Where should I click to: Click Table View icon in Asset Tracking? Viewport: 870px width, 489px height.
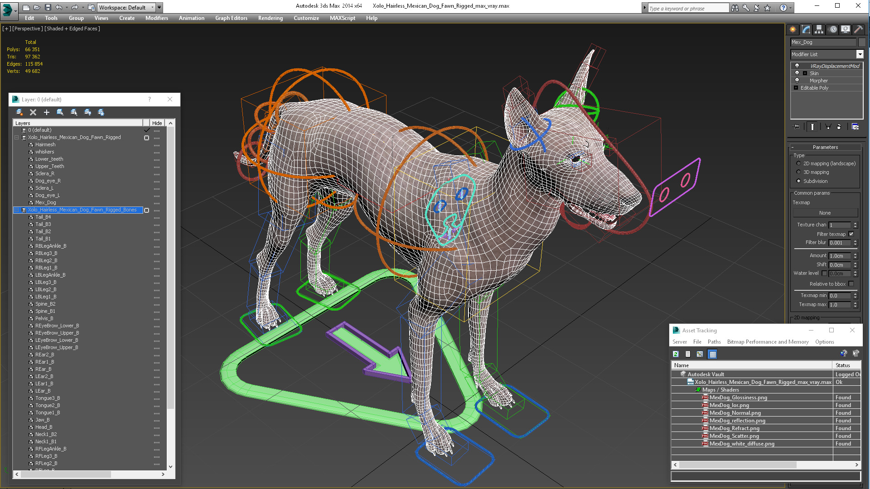pyautogui.click(x=713, y=354)
